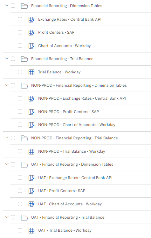151x238 pixels.
Task: Open the NON-PROD - Financial Reporting - Dimension Tables folder label
Action: pos(79,85)
